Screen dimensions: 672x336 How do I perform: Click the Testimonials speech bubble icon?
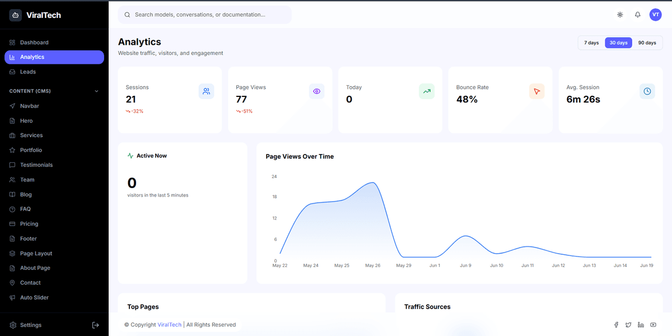[12, 165]
